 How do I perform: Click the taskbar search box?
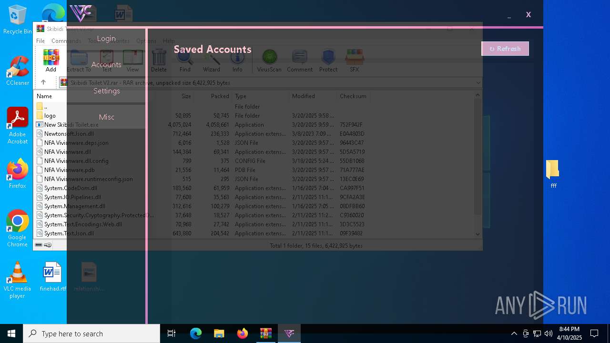(x=91, y=333)
